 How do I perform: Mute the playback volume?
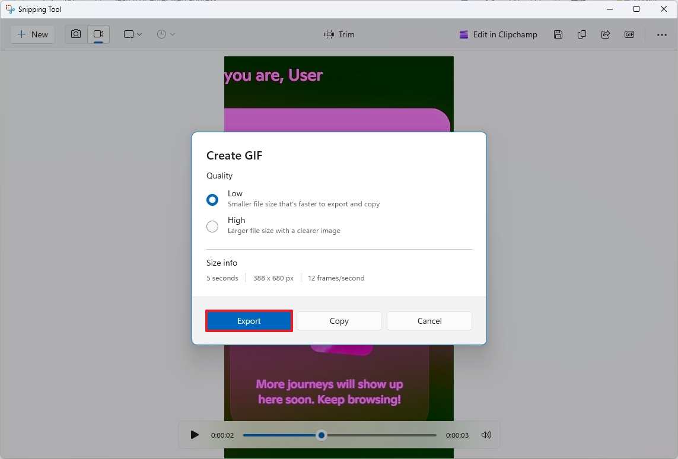486,435
